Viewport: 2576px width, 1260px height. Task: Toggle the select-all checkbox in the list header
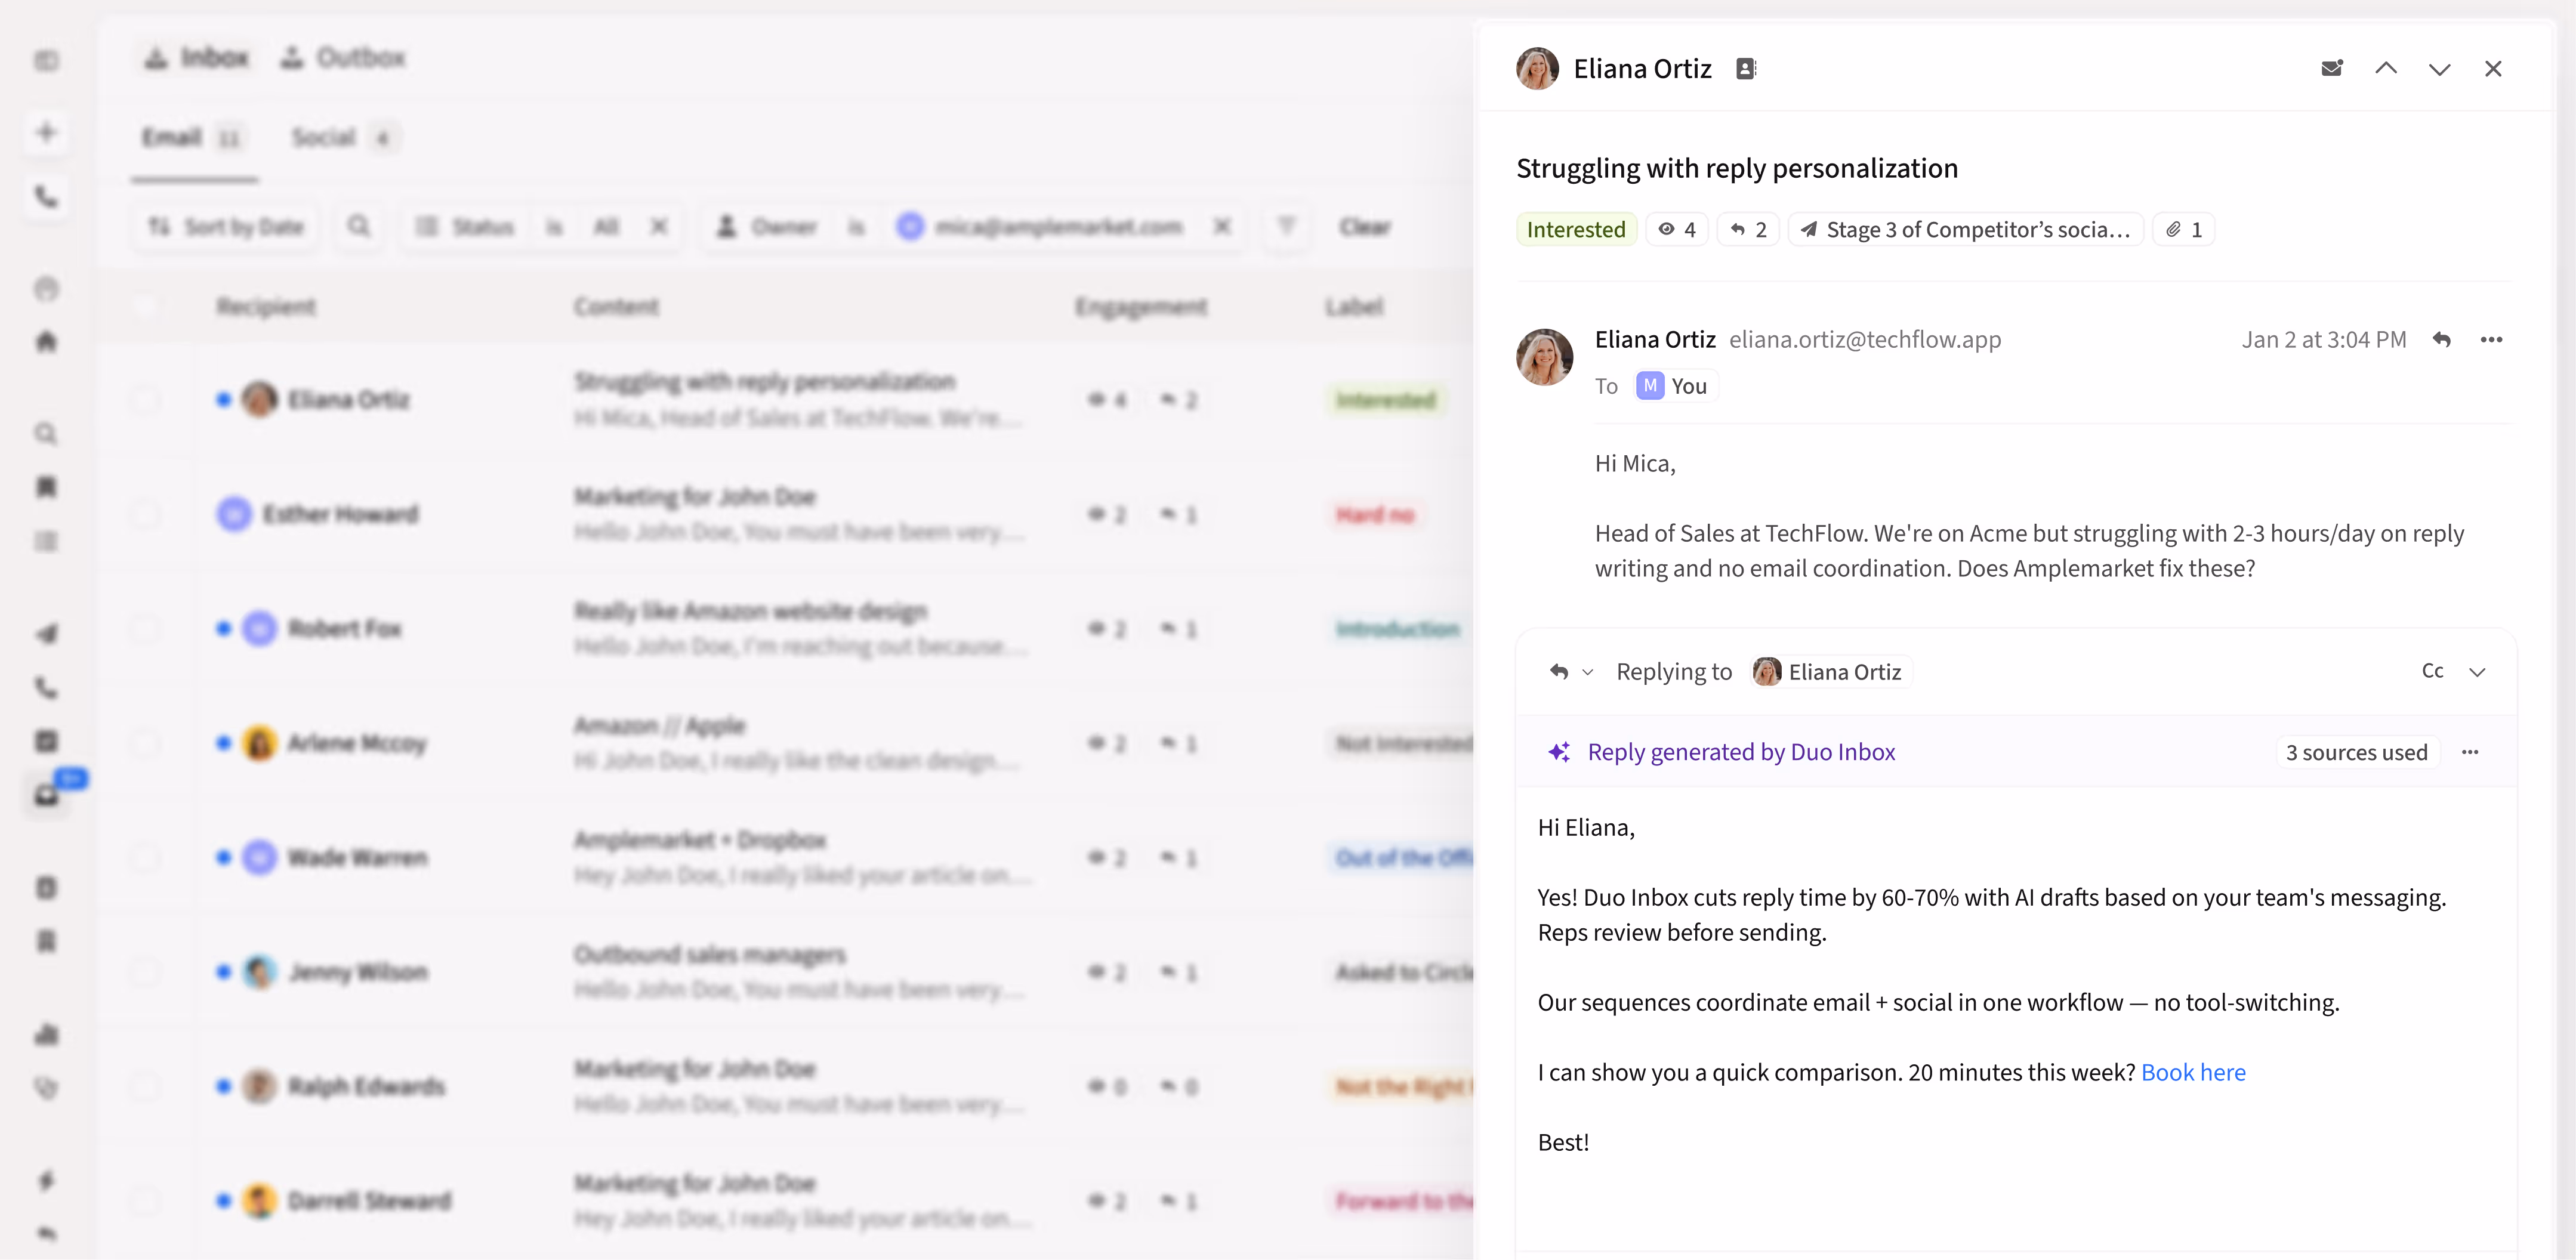[145, 306]
